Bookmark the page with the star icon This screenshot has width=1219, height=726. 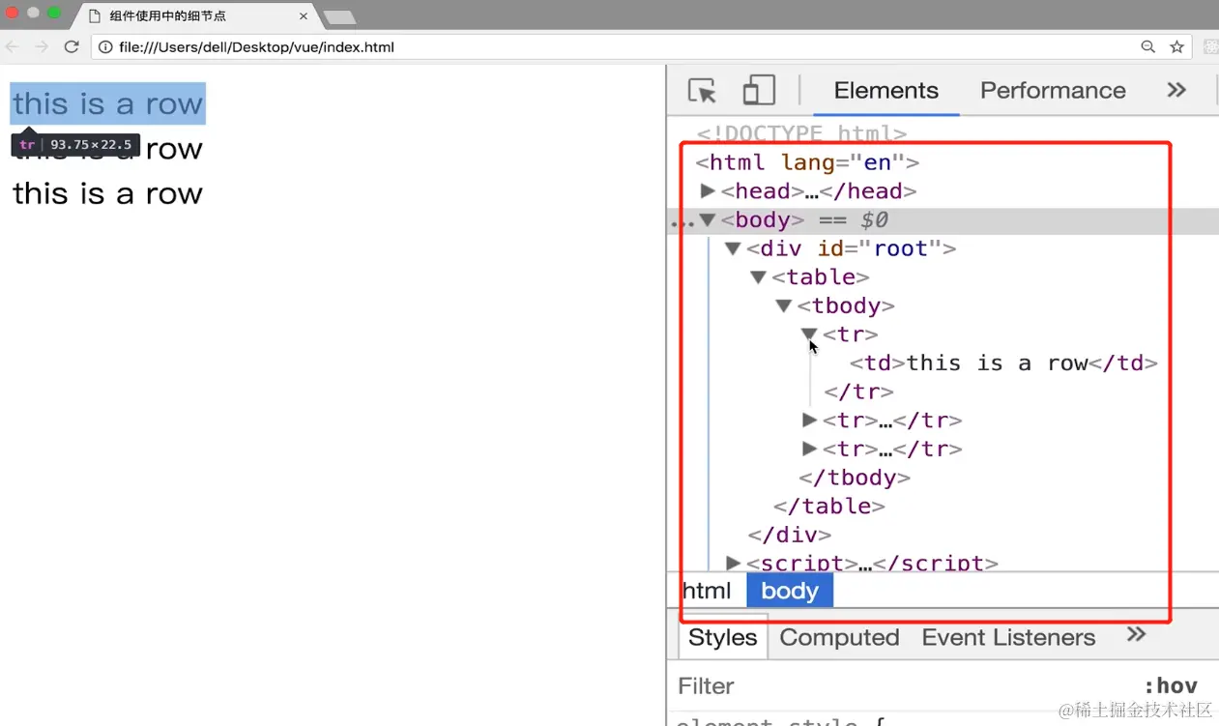[1176, 46]
